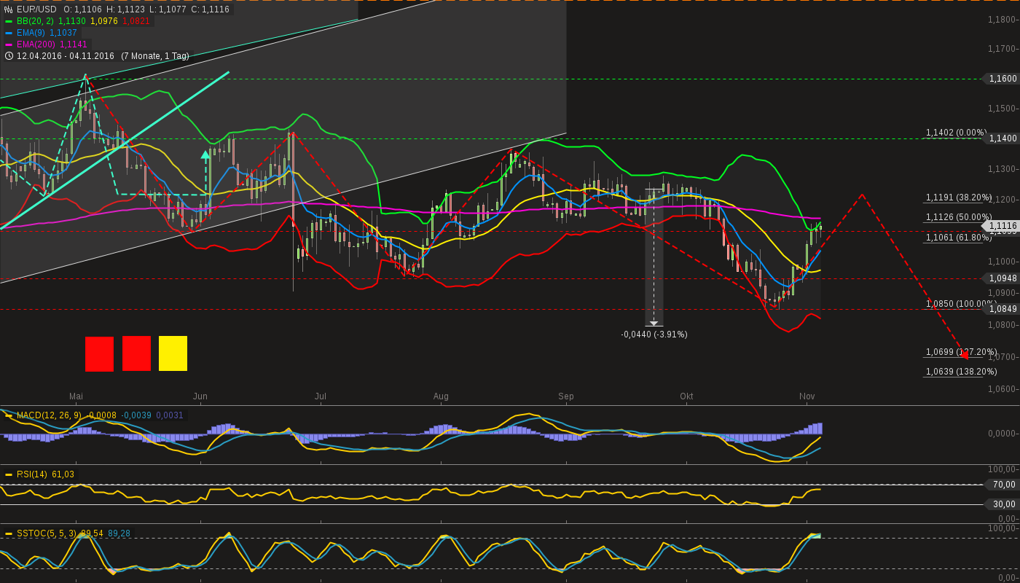The width and height of the screenshot is (1020, 583).
Task: Click the red arrowhead ending the dashed projection
Action: pos(964,355)
